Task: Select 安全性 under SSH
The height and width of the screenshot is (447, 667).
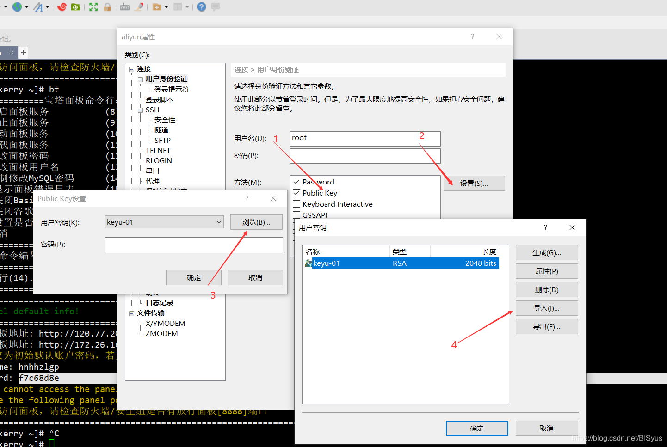Action: tap(165, 120)
